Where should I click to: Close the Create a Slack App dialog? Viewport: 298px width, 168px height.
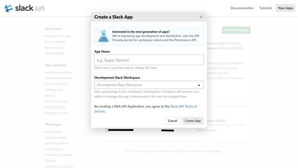201,17
